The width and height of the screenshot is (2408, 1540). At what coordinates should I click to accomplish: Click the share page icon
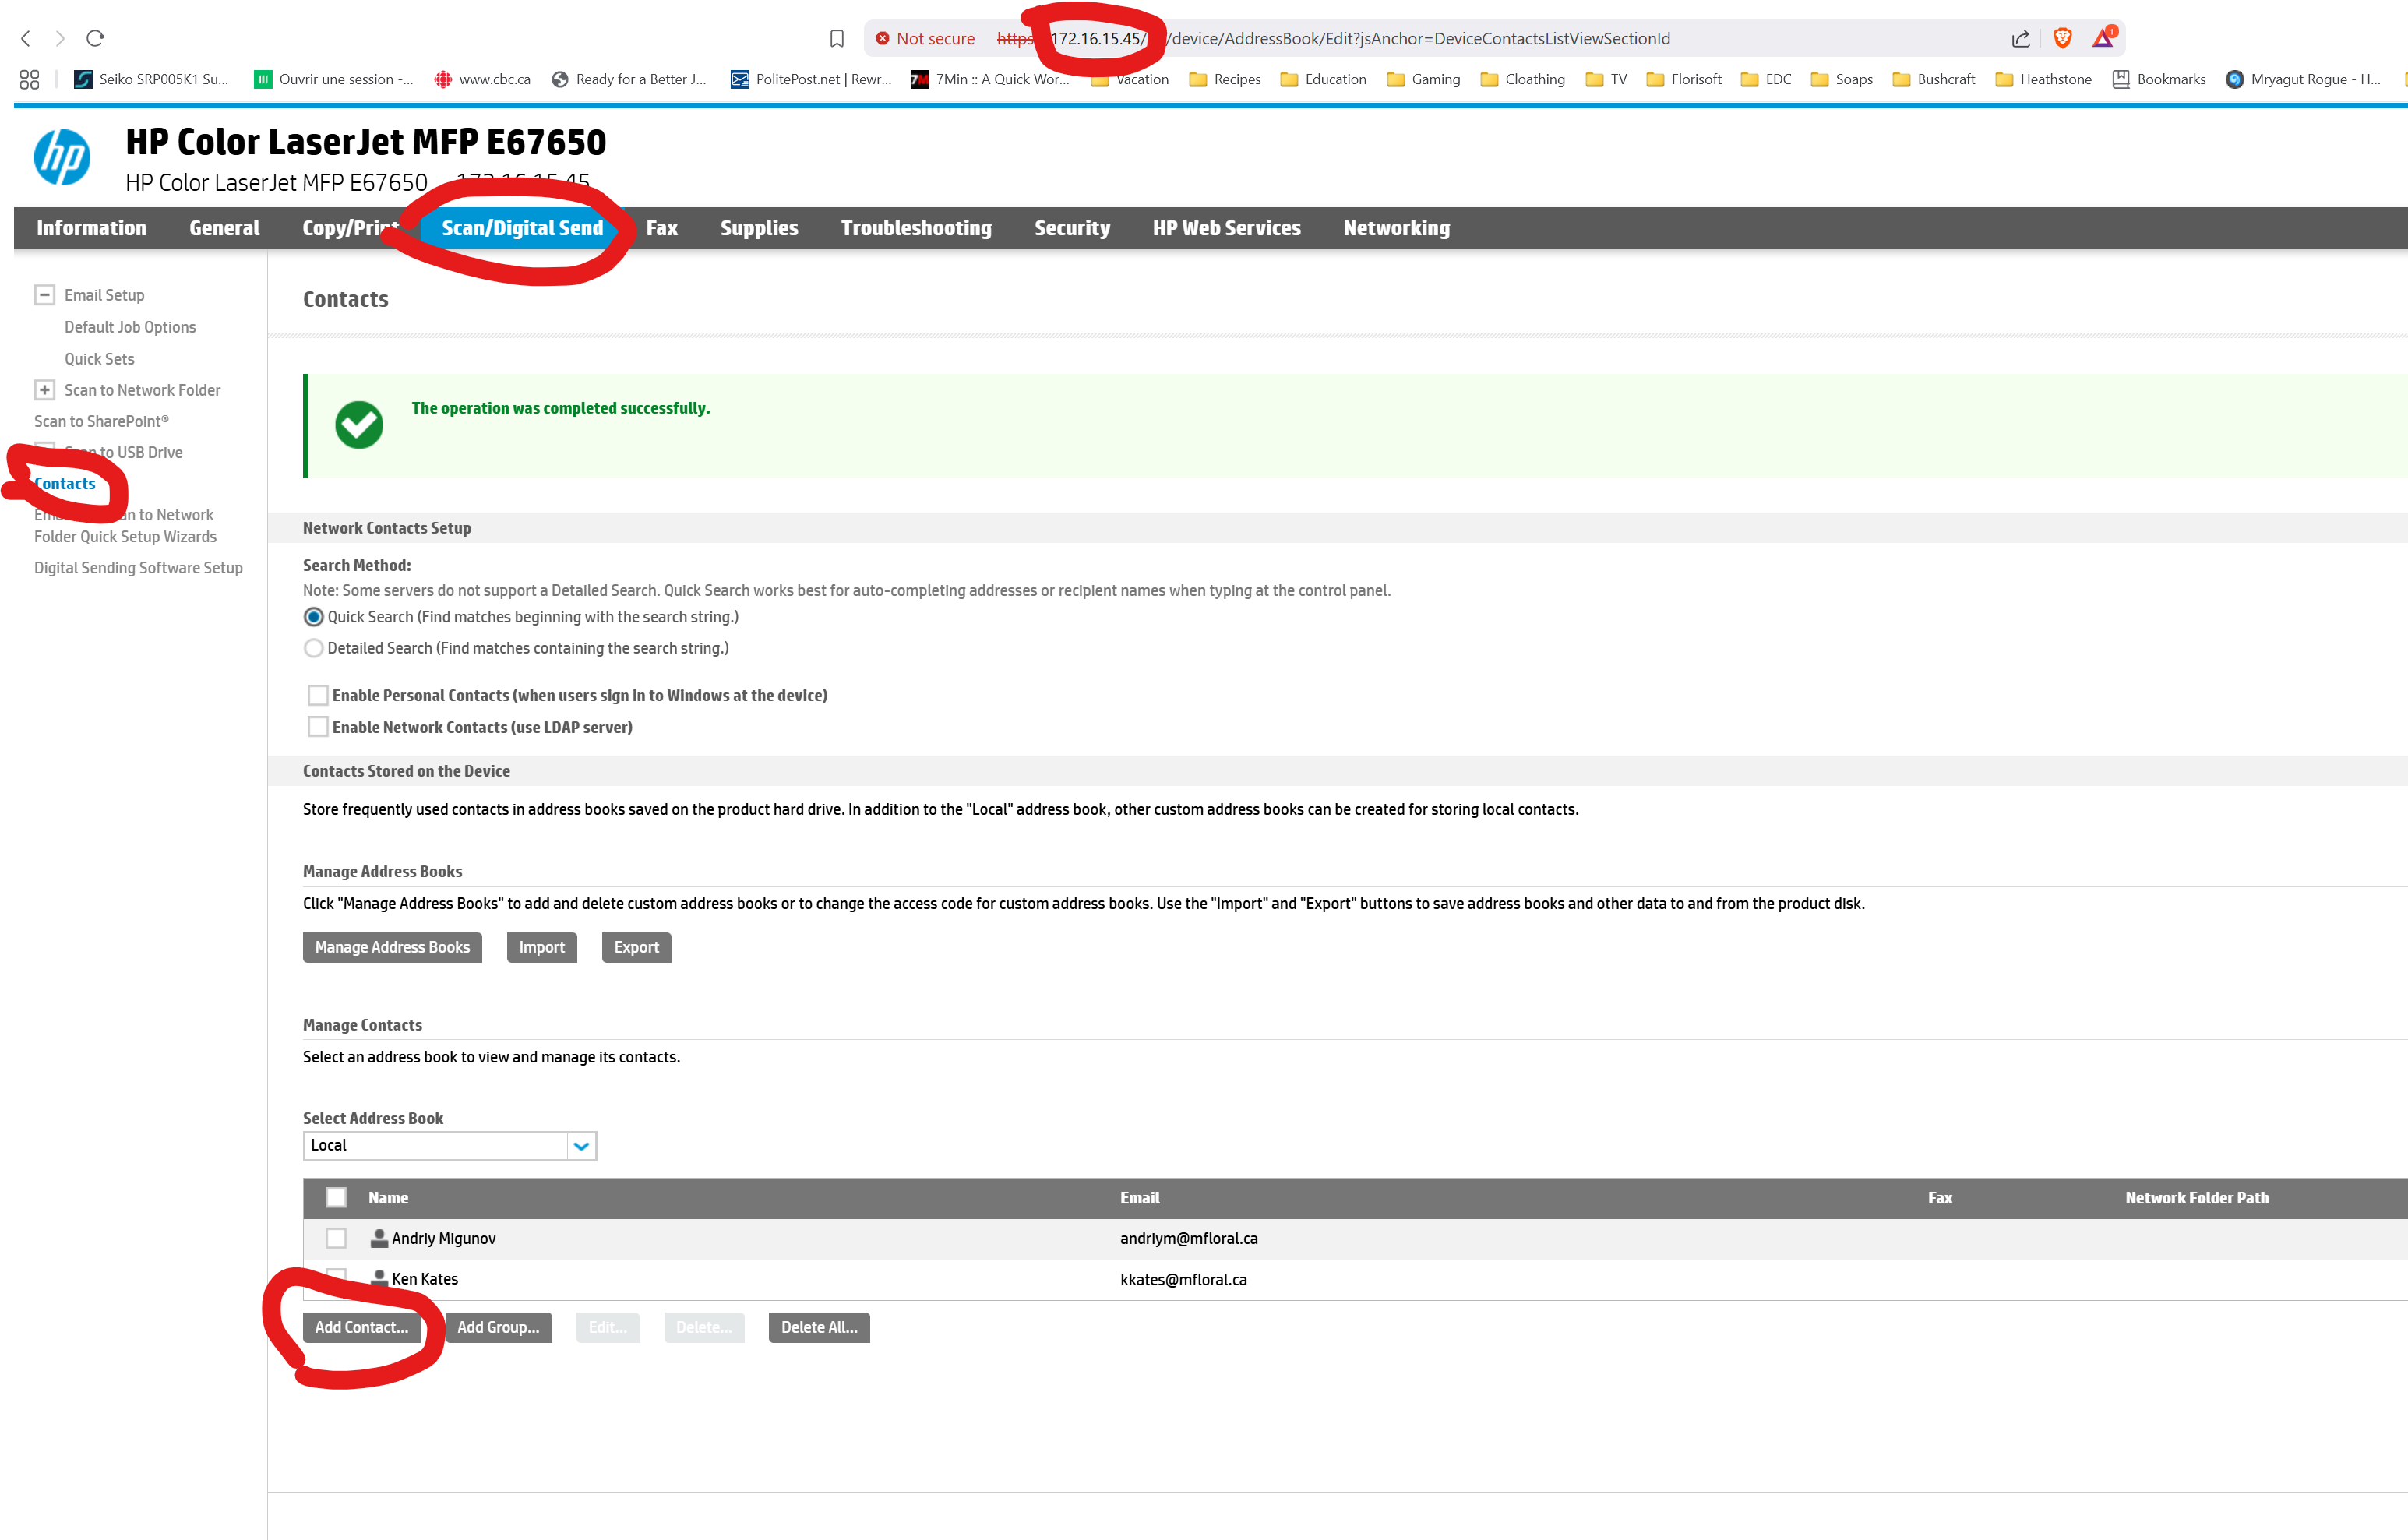pyautogui.click(x=2020, y=38)
